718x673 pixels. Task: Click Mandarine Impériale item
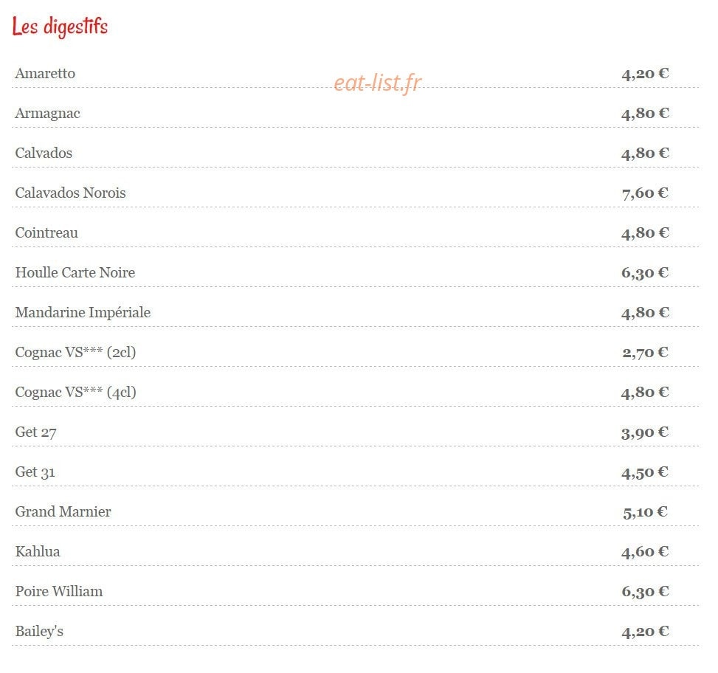[83, 313]
